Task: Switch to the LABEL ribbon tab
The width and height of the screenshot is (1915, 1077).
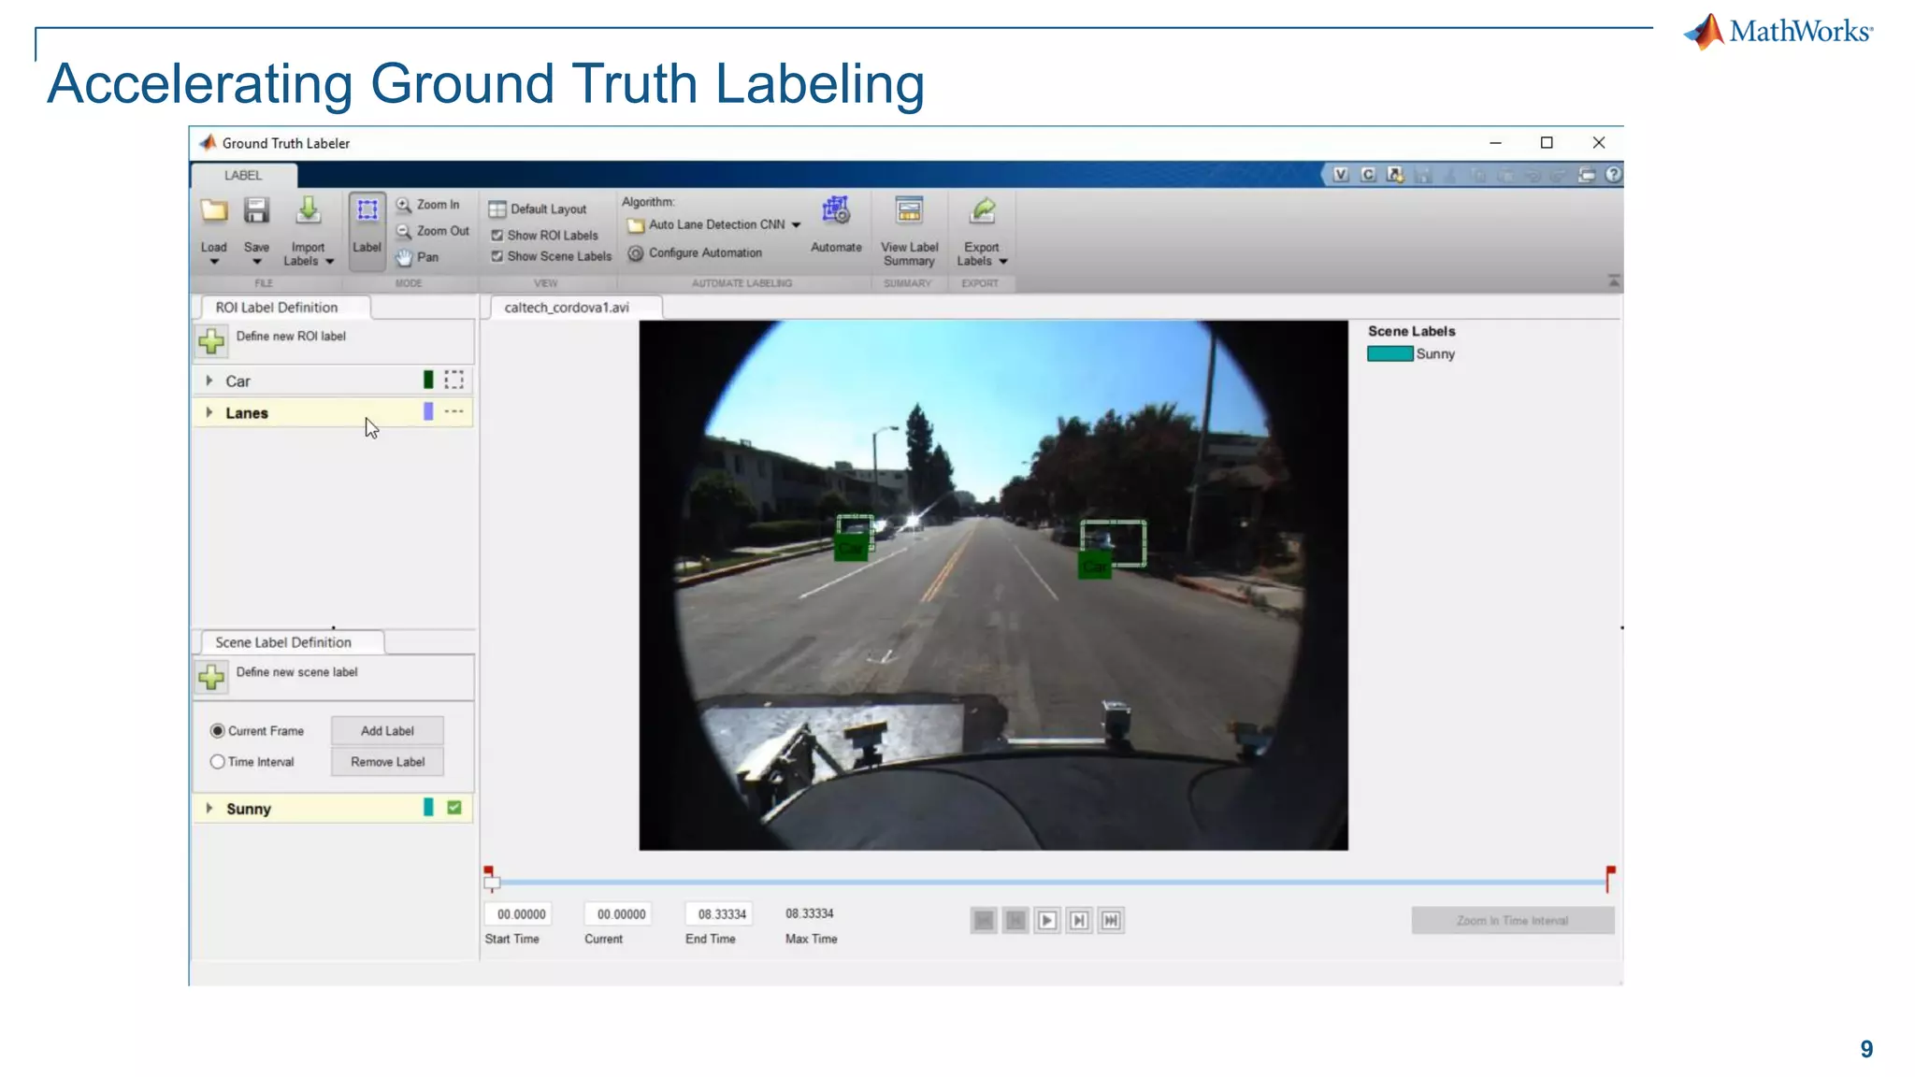Action: [243, 176]
